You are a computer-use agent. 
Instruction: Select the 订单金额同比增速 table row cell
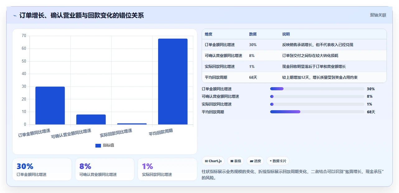(x=220, y=45)
